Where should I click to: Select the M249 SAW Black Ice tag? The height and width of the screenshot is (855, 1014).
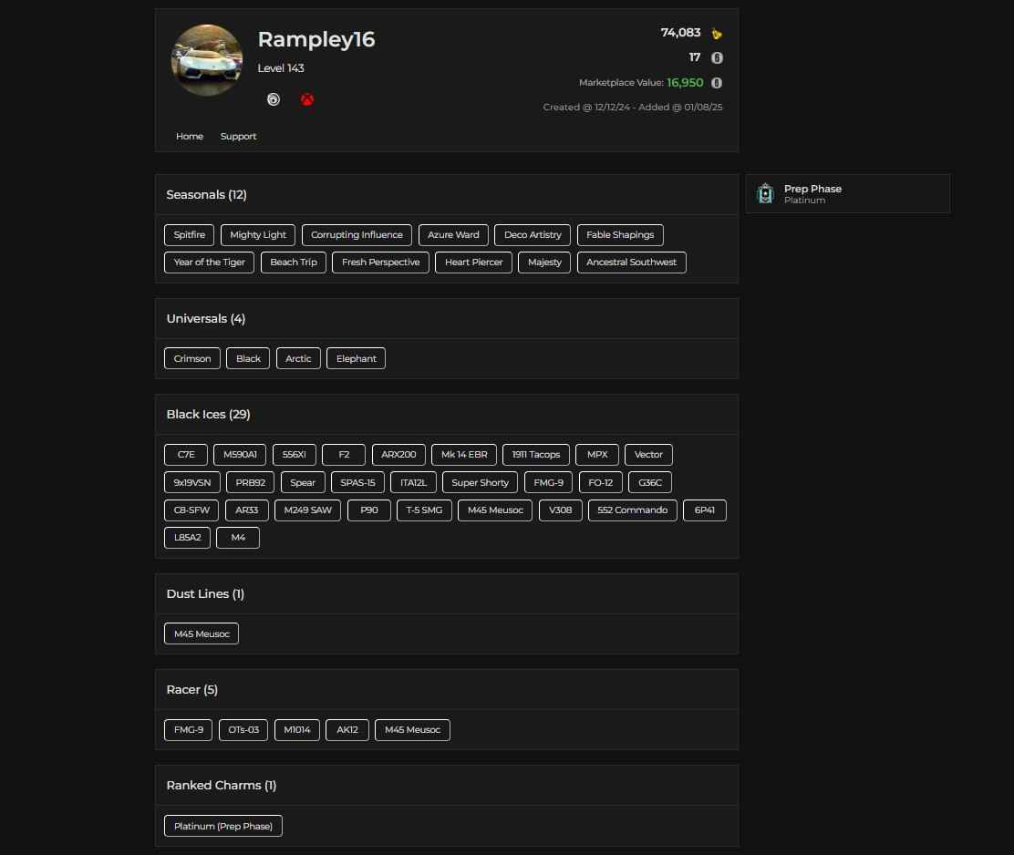click(x=307, y=510)
